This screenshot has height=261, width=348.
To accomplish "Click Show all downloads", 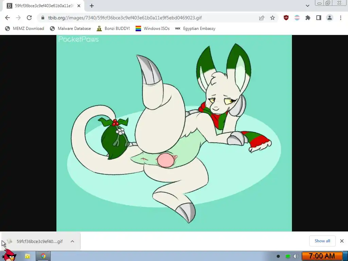I will [322, 241].
